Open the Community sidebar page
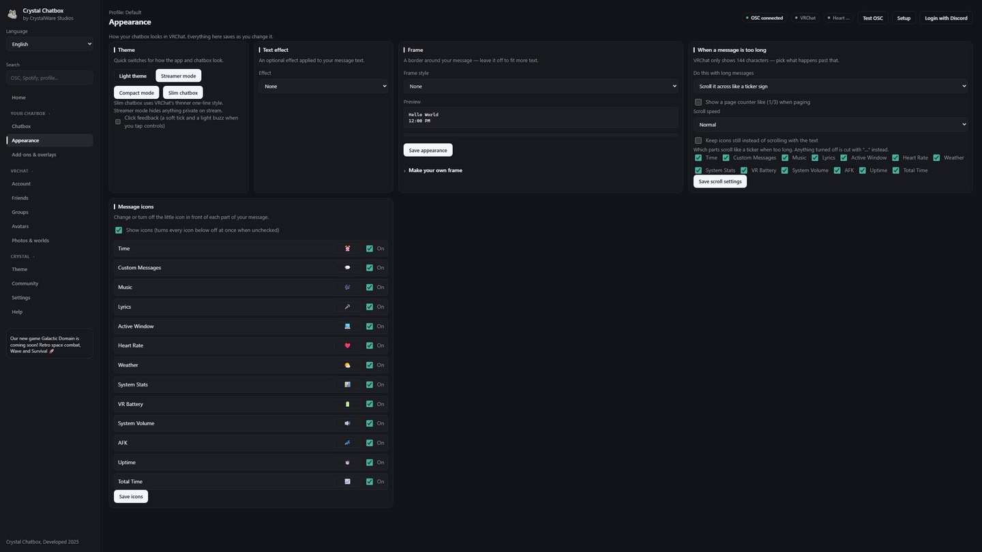 coord(50,283)
